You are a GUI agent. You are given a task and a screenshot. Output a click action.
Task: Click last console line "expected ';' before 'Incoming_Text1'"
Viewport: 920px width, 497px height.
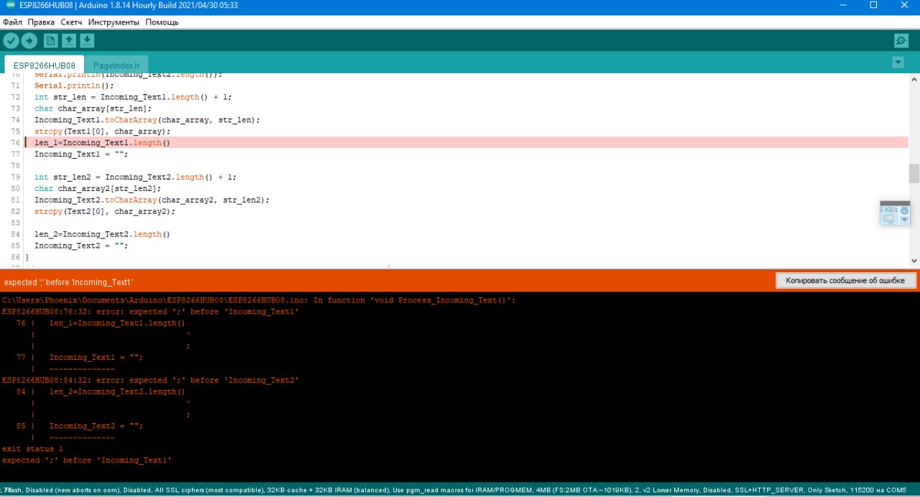tap(87, 460)
